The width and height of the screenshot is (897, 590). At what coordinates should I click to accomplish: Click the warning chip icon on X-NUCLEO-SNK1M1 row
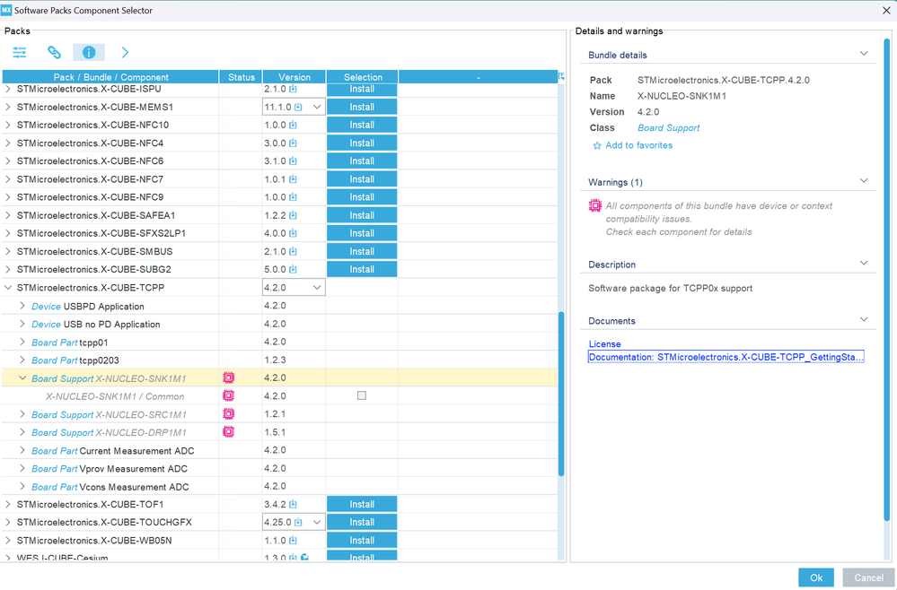pos(228,377)
